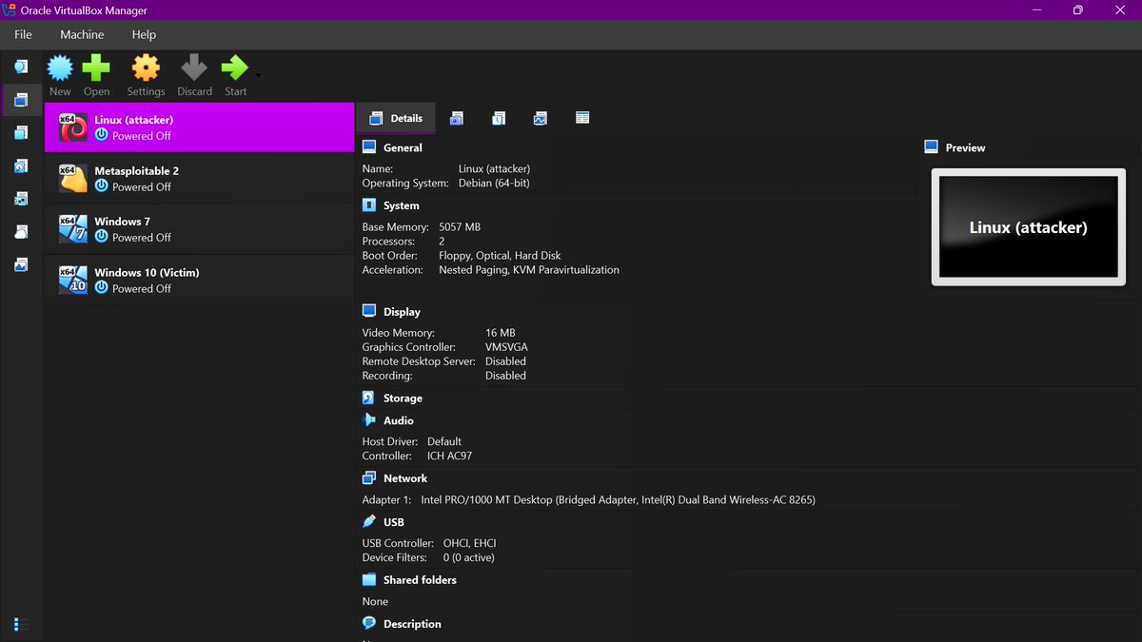Open the Display section header link
Image resolution: width=1142 pixels, height=642 pixels.
click(x=402, y=312)
